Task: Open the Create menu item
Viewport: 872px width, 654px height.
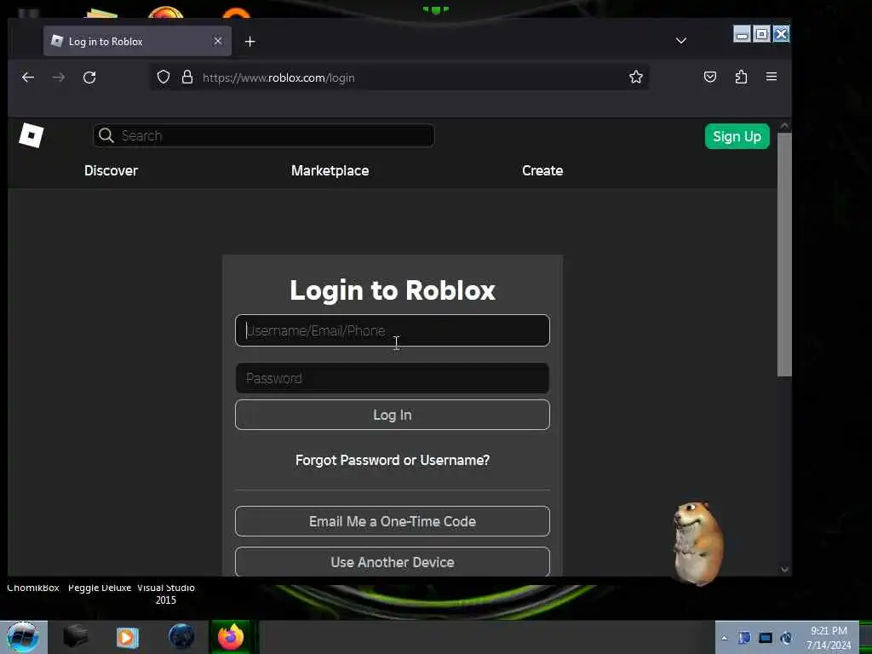Action: click(542, 170)
